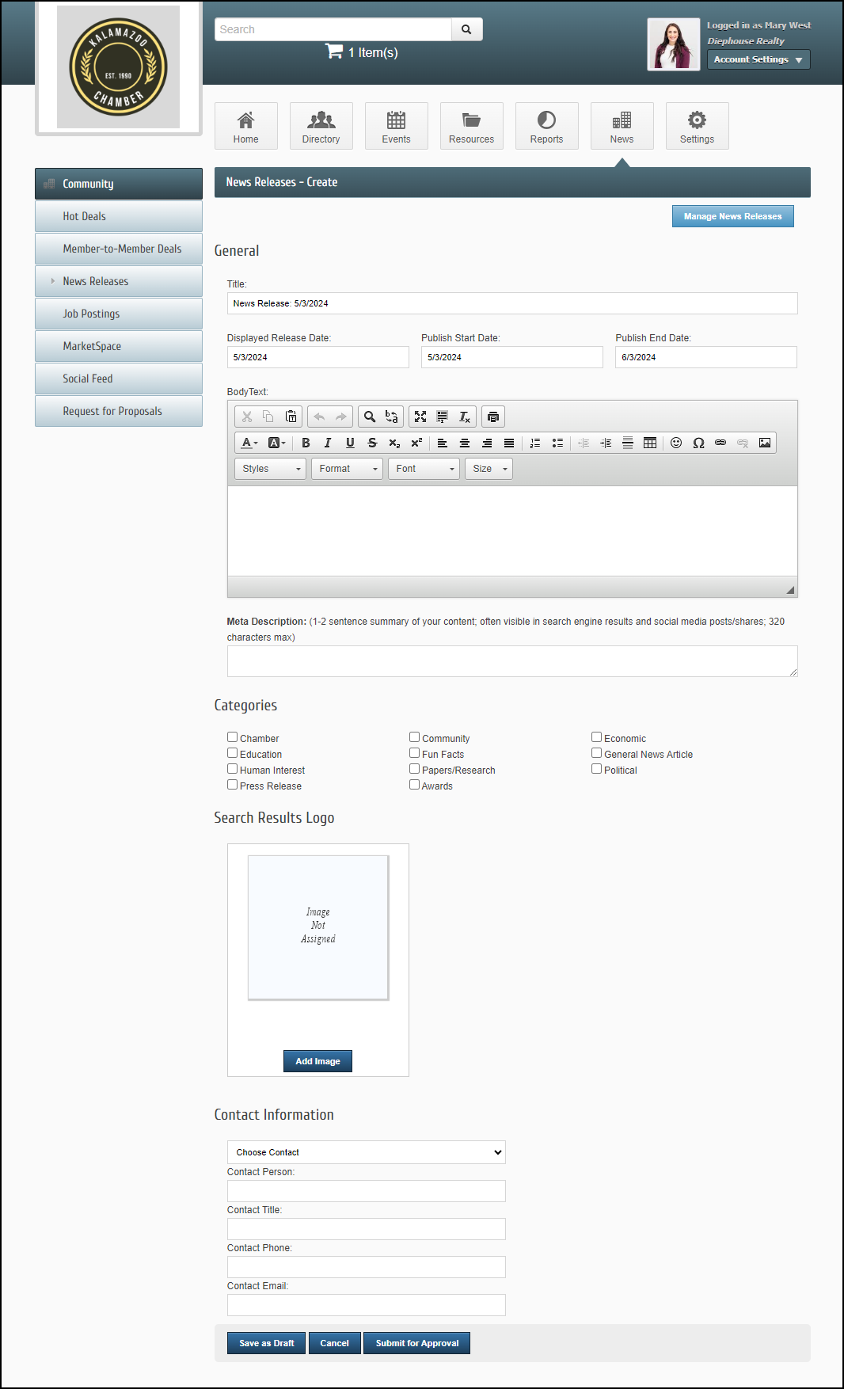The image size is (844, 1389).
Task: Insert a smiley emoticon
Action: pyautogui.click(x=676, y=443)
